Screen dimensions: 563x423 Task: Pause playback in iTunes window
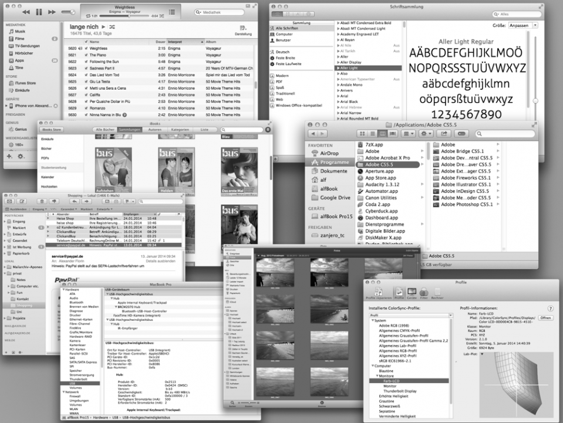tap(39, 12)
